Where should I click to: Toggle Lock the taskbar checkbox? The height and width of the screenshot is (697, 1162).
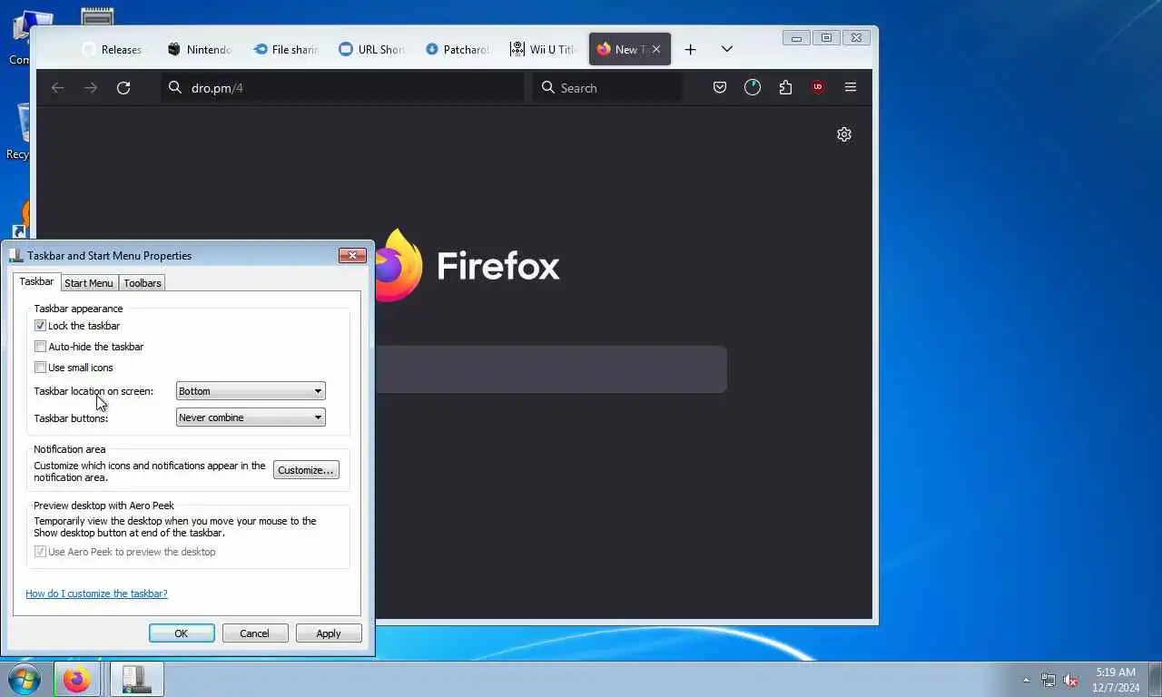[40, 326]
